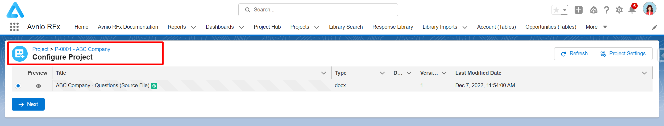The height and width of the screenshot is (126, 664).
Task: Open the App Launcher dots grid
Action: click(14, 27)
